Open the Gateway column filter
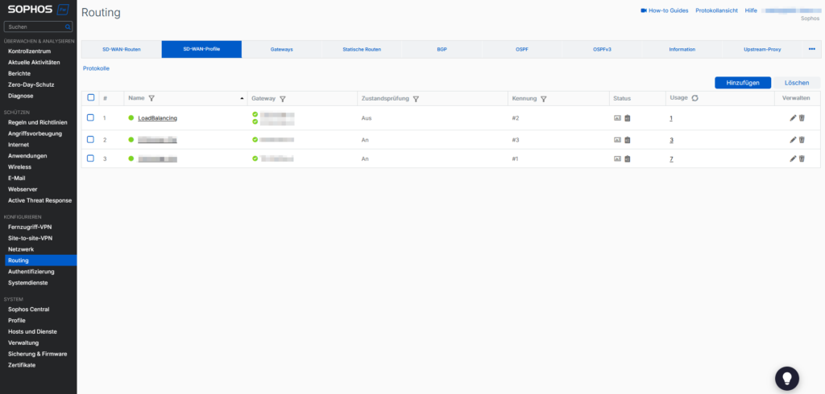The image size is (825, 394). click(x=283, y=98)
